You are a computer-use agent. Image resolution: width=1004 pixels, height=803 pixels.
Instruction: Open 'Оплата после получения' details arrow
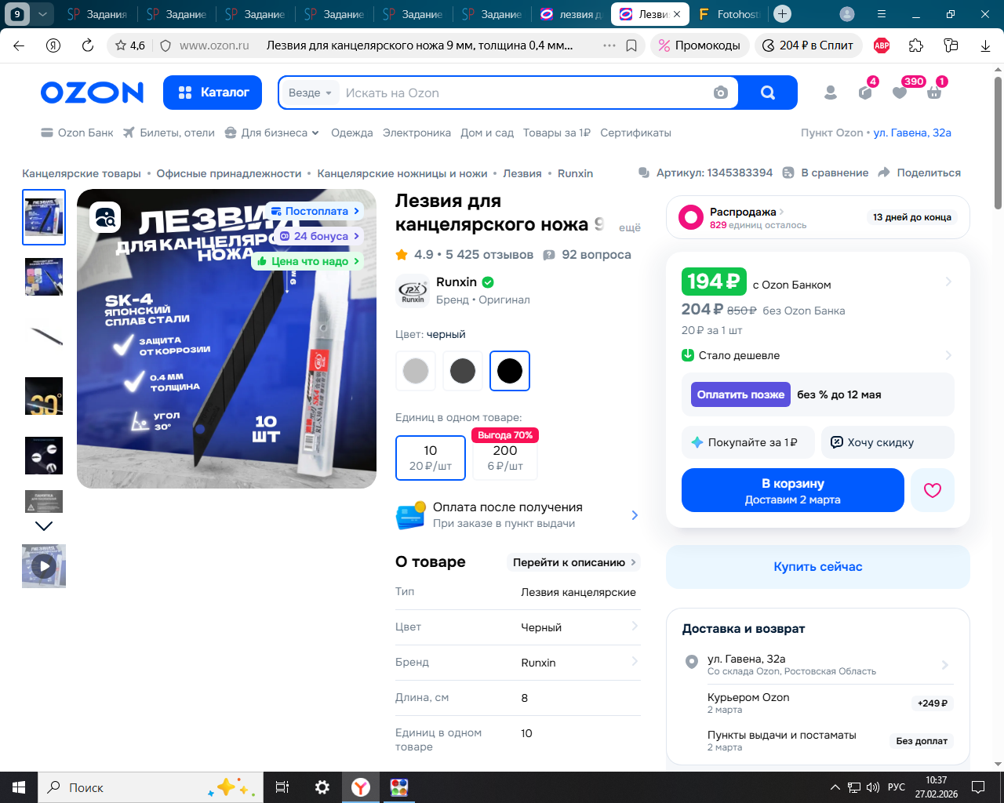pyautogui.click(x=635, y=515)
